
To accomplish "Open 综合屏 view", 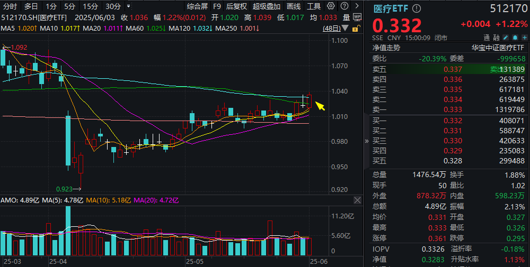I will click(x=197, y=6).
